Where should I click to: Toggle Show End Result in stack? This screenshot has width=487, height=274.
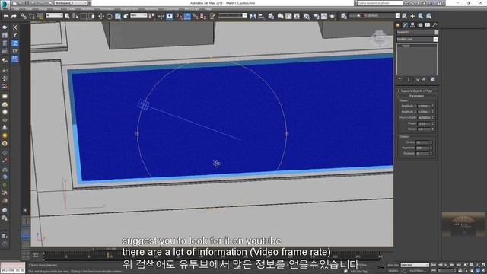coord(409,80)
